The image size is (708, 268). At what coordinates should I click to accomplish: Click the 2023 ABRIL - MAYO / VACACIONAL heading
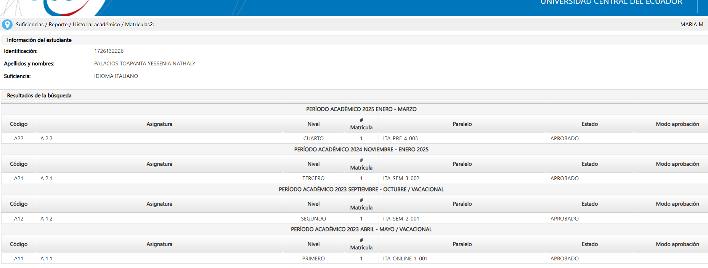coord(361,229)
